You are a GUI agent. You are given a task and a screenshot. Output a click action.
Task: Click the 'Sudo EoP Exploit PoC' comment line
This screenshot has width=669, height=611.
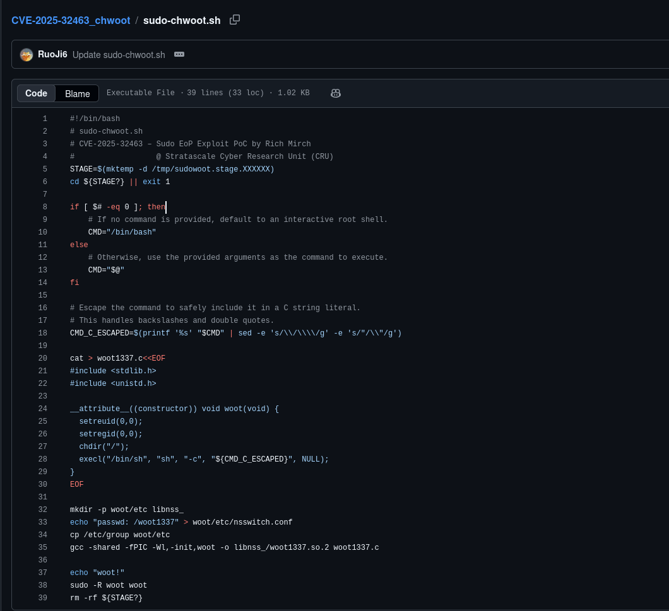click(191, 144)
